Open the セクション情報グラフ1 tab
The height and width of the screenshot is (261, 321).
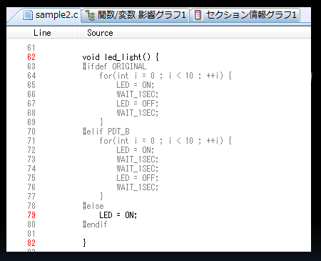tap(245, 15)
